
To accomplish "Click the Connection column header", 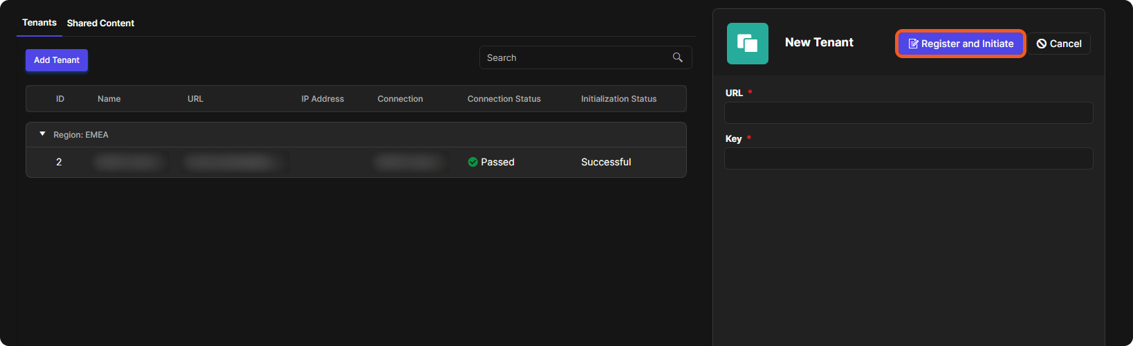I will (400, 99).
